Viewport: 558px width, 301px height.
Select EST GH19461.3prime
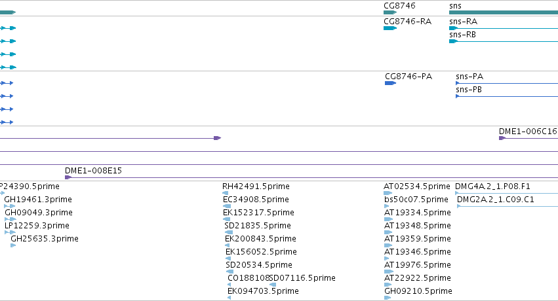point(38,200)
